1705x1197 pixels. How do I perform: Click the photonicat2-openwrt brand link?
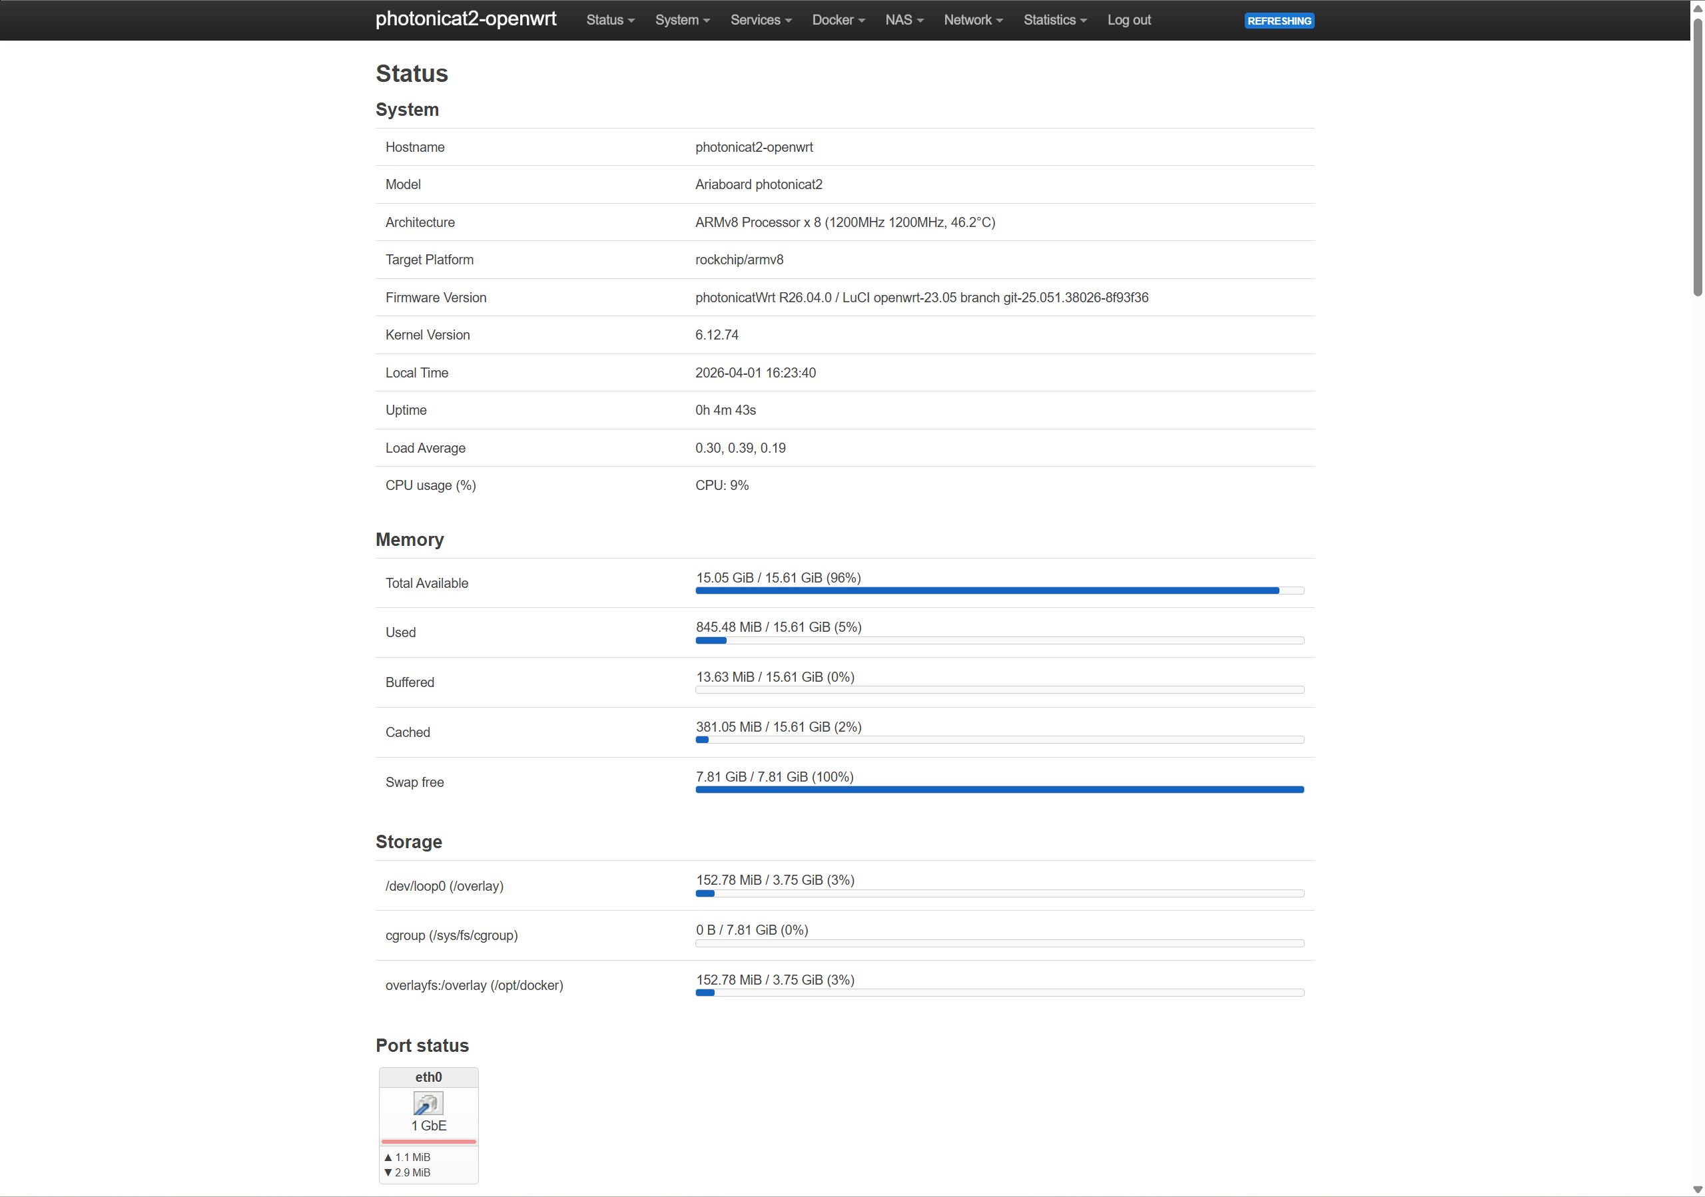tap(466, 19)
